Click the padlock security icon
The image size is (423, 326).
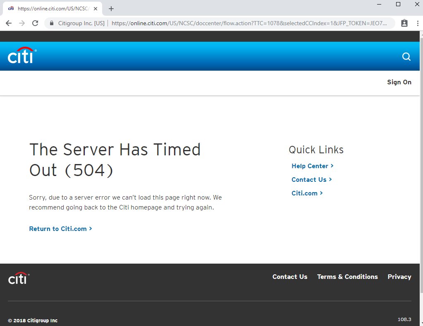pyautogui.click(x=52, y=23)
